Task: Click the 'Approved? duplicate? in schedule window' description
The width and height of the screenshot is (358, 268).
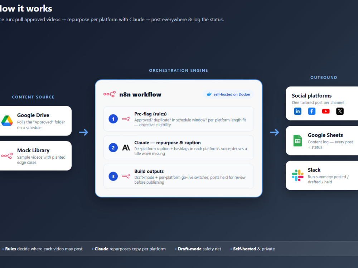Action: tap(190, 122)
